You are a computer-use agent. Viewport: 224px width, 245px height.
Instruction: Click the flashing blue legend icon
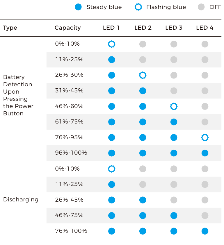coord(138,7)
